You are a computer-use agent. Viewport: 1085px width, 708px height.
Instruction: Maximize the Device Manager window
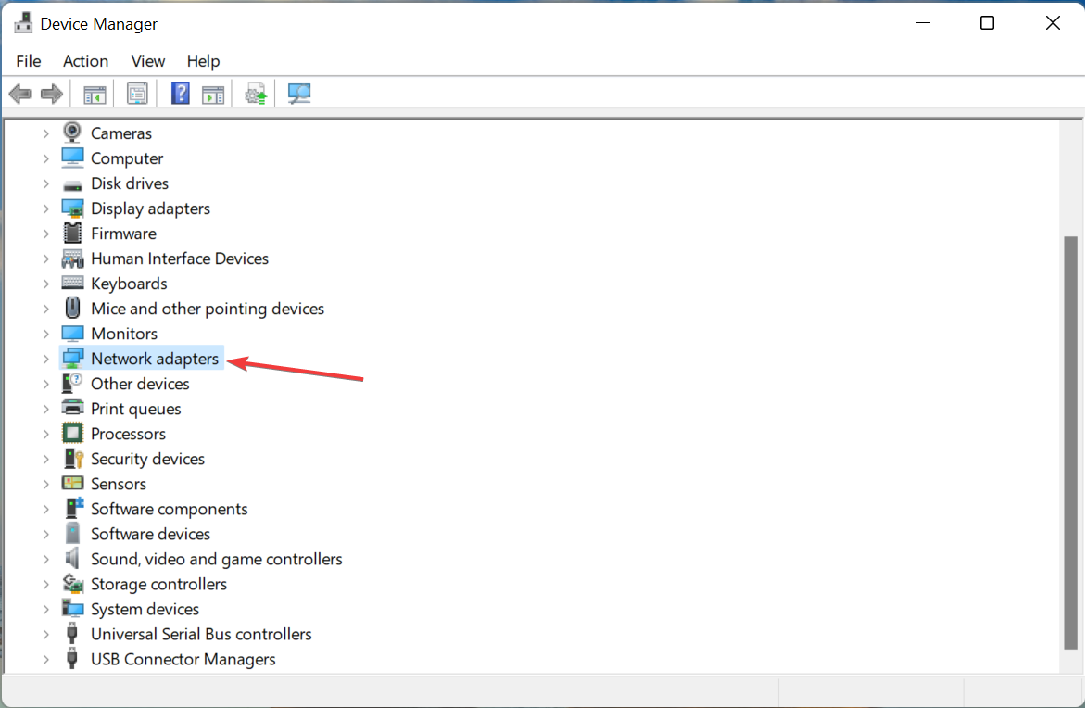[x=988, y=23]
